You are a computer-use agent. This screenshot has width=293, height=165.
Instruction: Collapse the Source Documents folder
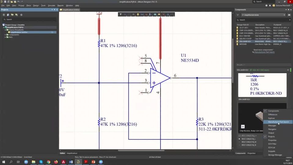tap(5, 30)
